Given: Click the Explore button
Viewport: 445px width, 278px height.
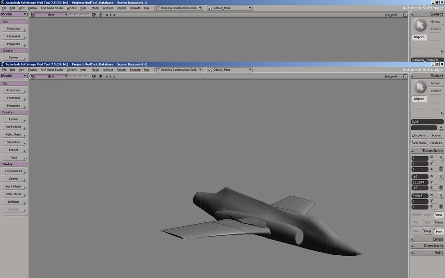Looking at the screenshot, I should 419,136.
